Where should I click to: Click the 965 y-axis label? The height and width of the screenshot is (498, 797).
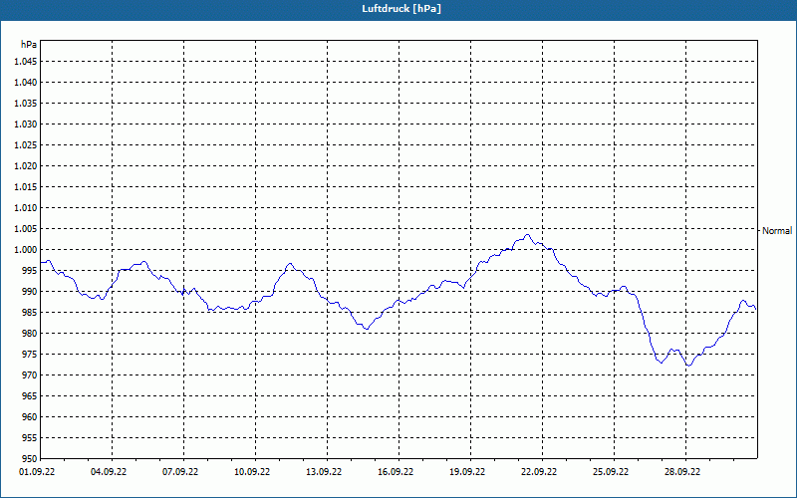[x=30, y=395]
